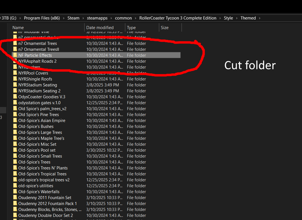
Task: Click the Themed breadcrumb segment
Action: click(248, 18)
